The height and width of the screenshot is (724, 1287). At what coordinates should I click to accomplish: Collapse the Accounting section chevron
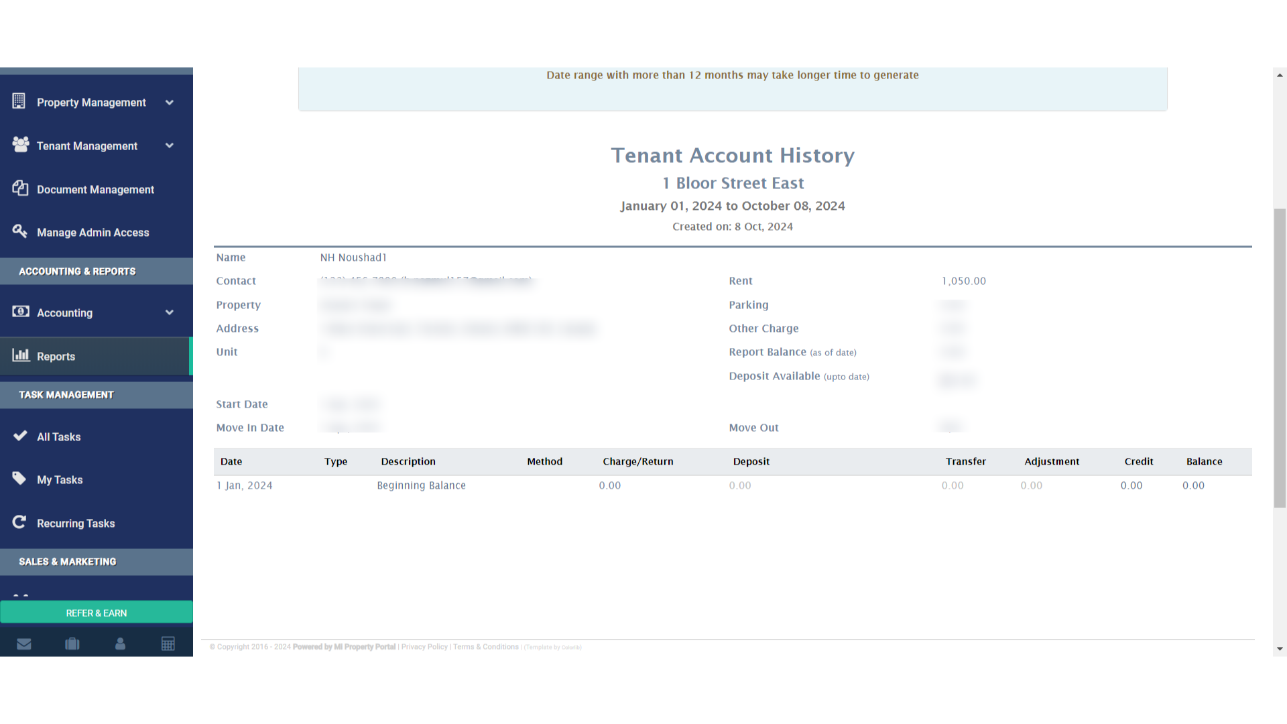coord(170,312)
